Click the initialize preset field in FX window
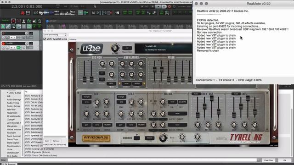Screen dimensions: 294x165 pos(130,39)
